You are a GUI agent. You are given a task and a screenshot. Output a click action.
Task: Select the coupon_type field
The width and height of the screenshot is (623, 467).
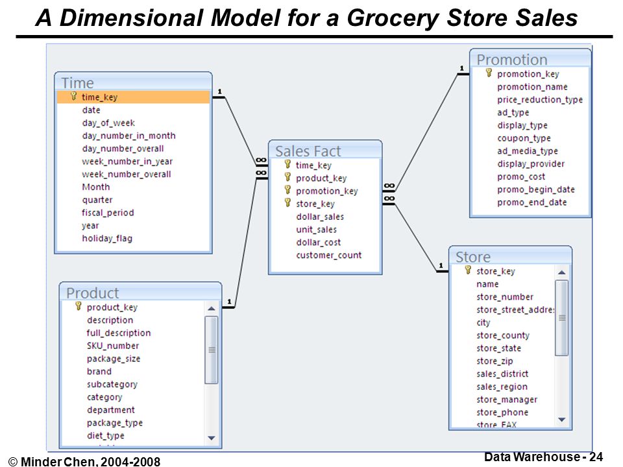click(524, 138)
